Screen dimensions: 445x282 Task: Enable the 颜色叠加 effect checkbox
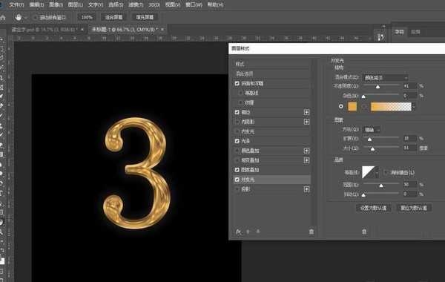[237, 151]
